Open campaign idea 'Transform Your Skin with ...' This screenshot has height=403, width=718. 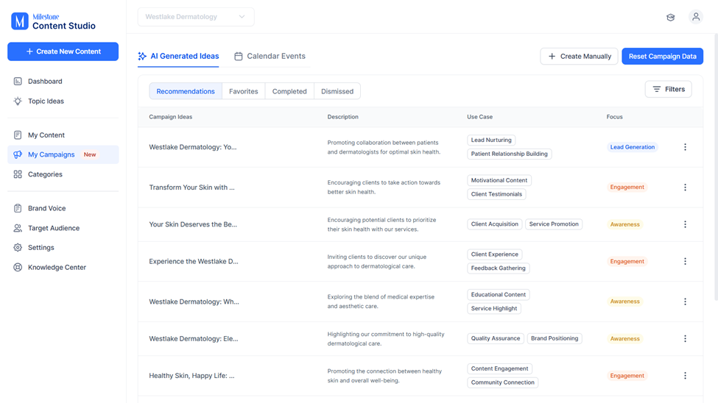192,187
